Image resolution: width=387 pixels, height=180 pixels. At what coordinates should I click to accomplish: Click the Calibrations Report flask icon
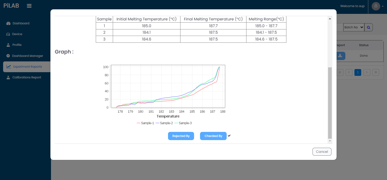coord(8,77)
